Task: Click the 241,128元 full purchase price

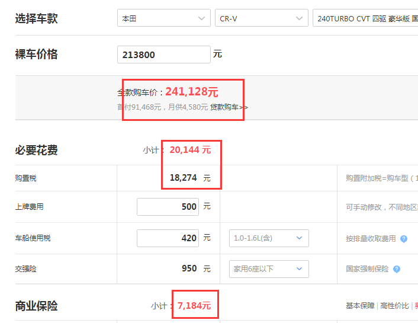Action: pos(192,91)
